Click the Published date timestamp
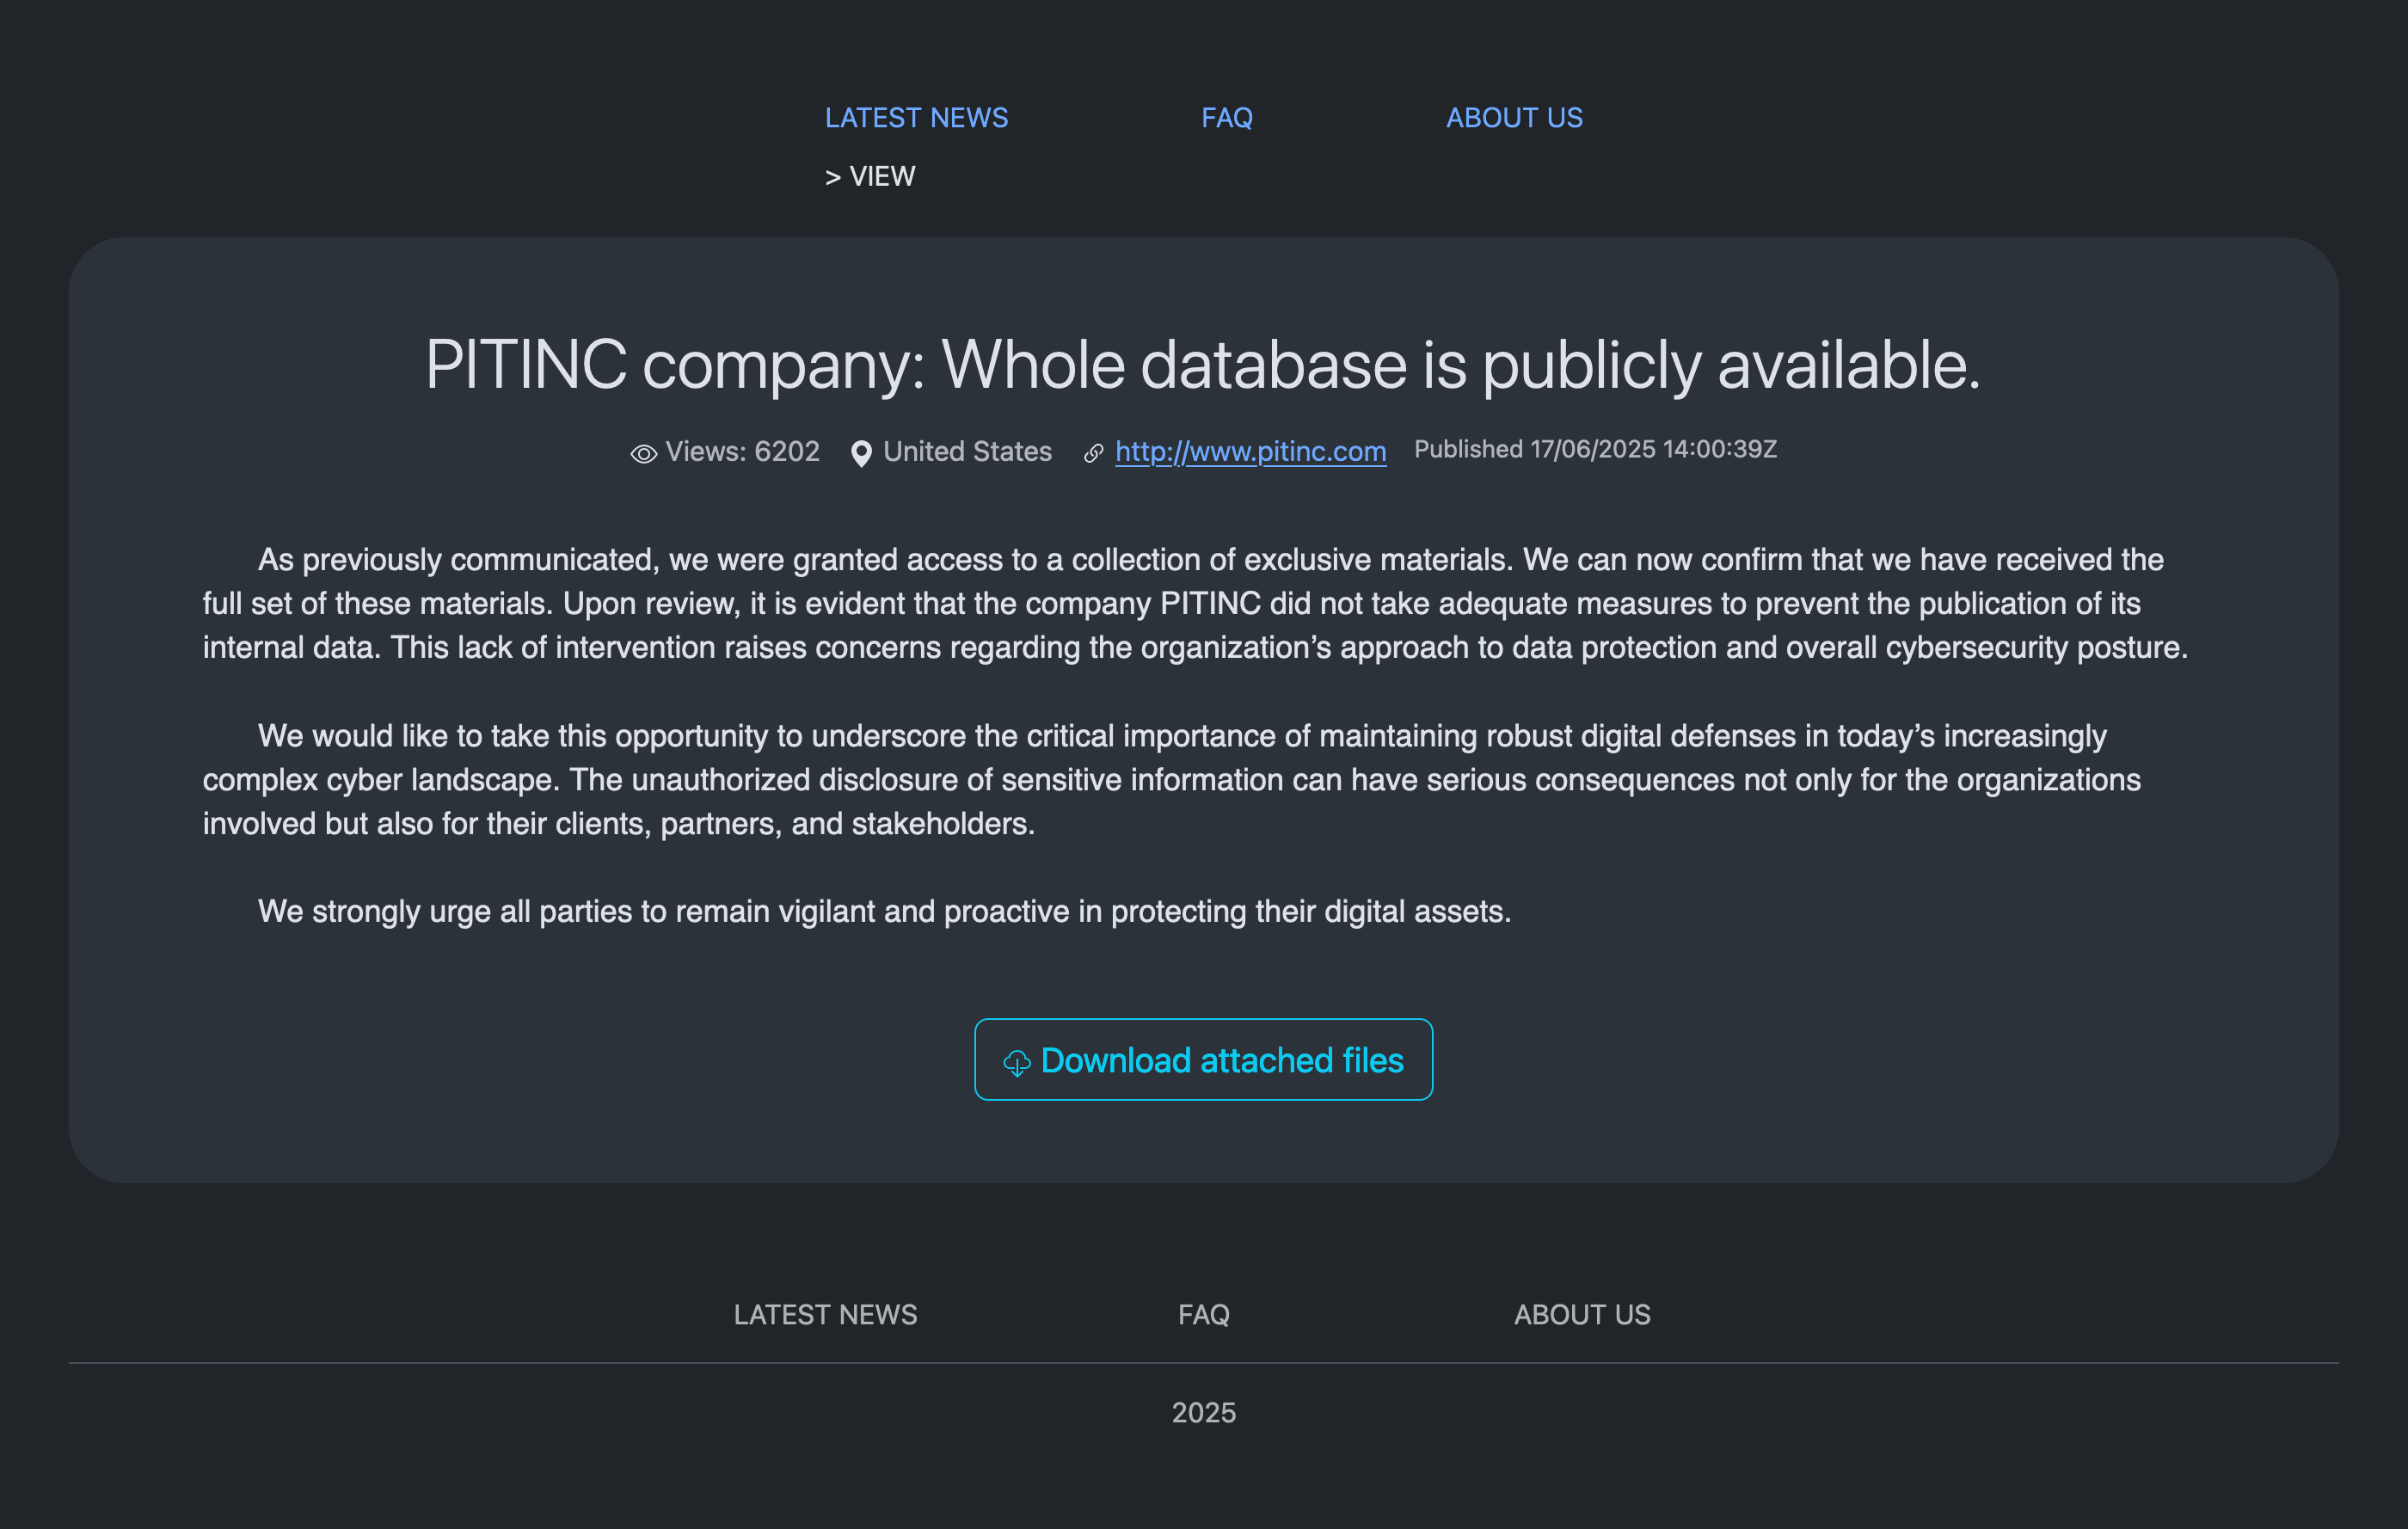Screen dimensions: 2408x1529 pos(1595,450)
